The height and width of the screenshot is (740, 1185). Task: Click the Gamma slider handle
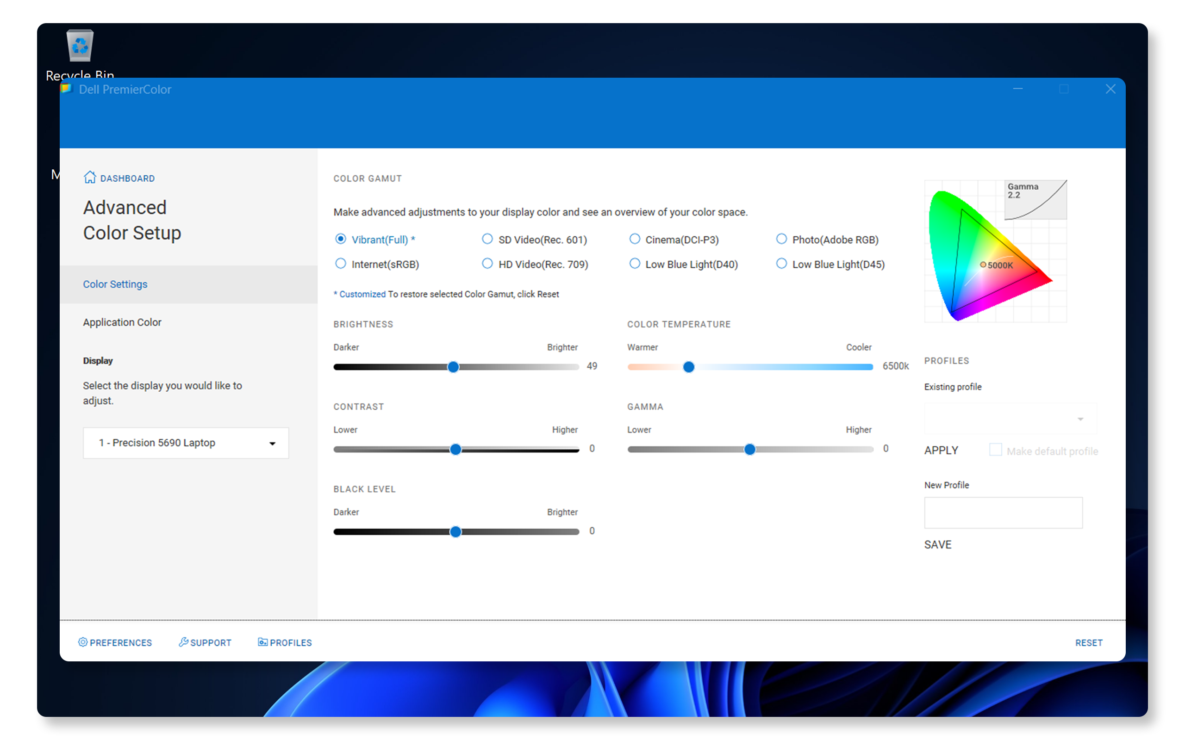coord(750,449)
